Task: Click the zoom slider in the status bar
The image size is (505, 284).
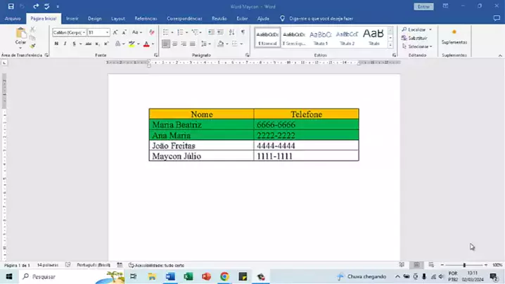Action: click(464, 265)
